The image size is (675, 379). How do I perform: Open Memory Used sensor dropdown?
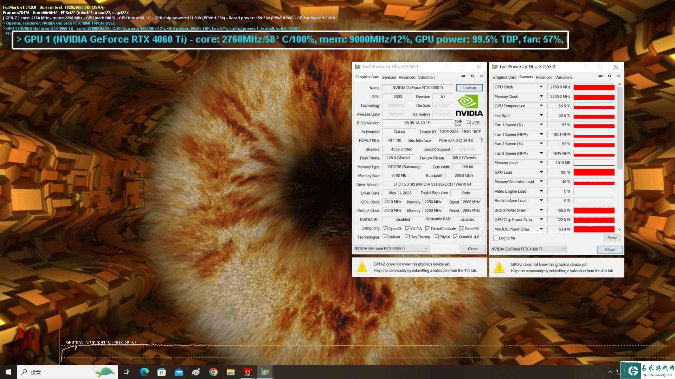(541, 162)
